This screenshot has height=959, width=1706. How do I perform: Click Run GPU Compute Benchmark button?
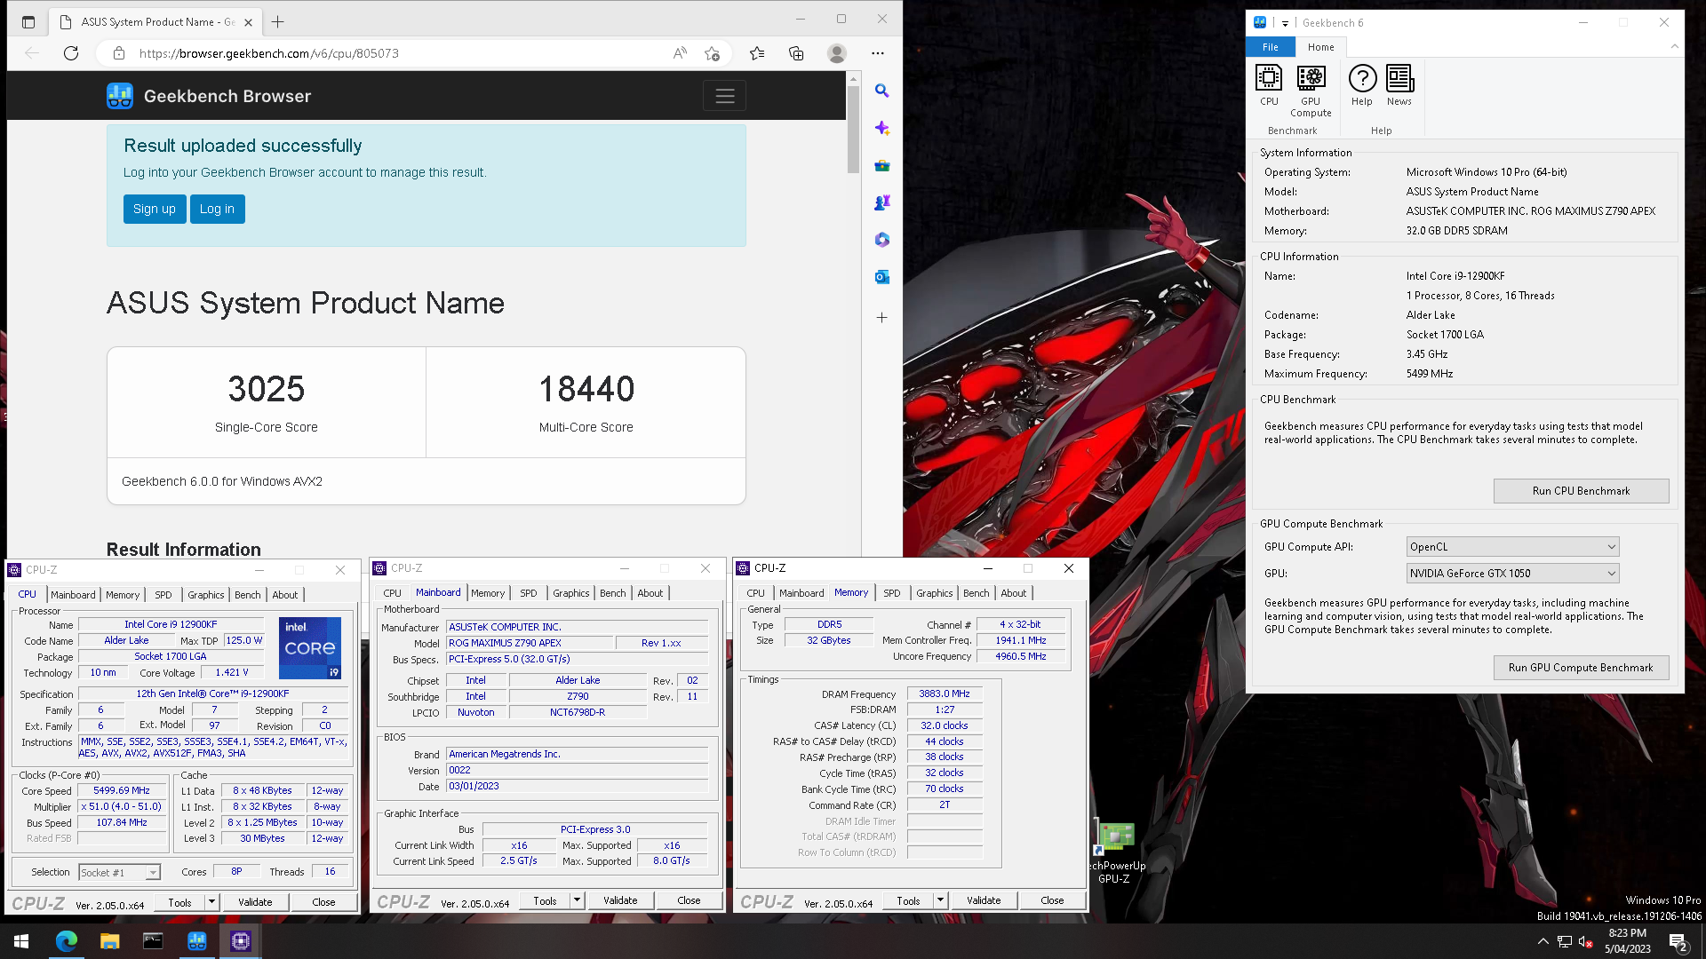pos(1581,668)
